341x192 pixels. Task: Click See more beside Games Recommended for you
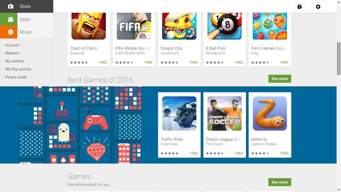280,182
